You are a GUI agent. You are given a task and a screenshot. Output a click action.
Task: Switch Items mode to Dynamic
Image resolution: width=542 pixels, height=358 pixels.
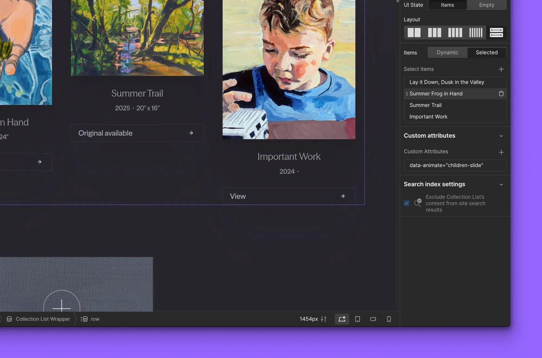[447, 52]
